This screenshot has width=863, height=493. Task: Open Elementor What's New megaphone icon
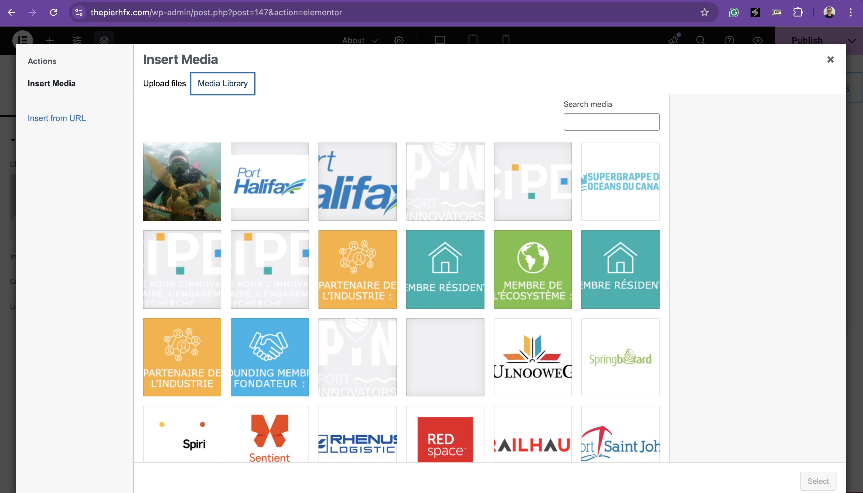pos(673,40)
